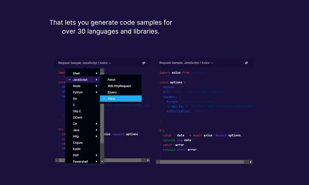Click the right arrow on left panel's scrollbar

tap(148, 160)
